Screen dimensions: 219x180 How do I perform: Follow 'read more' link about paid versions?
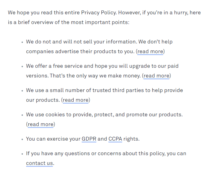tap(156, 76)
